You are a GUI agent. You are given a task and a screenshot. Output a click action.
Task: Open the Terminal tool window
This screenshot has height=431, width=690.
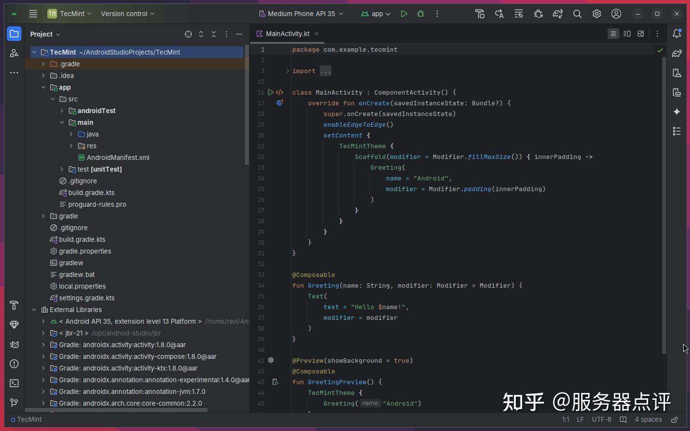pyautogui.click(x=14, y=383)
